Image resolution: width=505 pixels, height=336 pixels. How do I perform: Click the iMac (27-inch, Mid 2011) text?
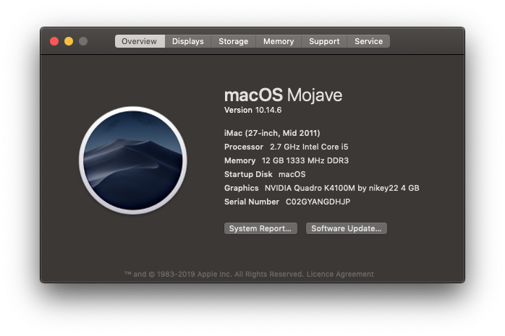pos(272,133)
